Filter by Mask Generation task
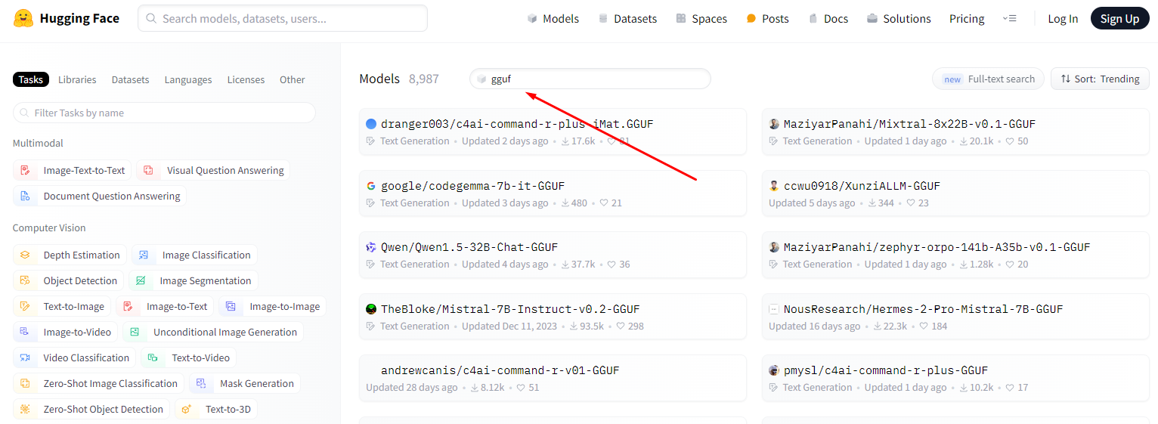 click(x=245, y=383)
